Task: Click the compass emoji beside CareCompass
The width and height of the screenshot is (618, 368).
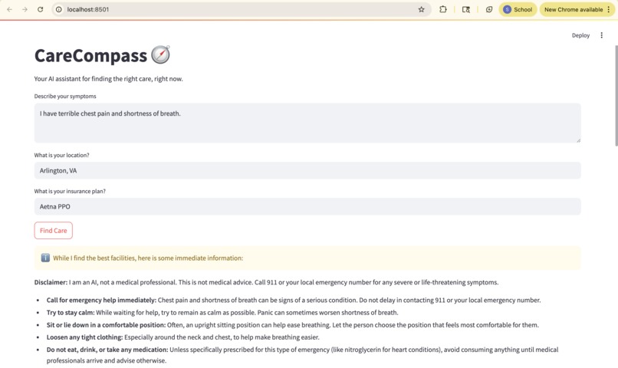Action: 161,54
